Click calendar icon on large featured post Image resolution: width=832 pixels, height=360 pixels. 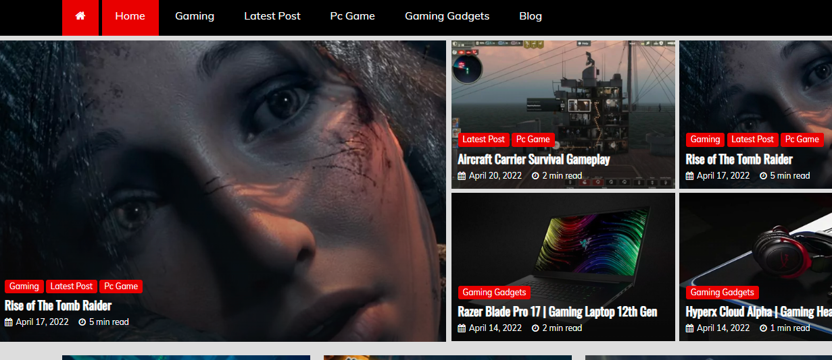9,322
